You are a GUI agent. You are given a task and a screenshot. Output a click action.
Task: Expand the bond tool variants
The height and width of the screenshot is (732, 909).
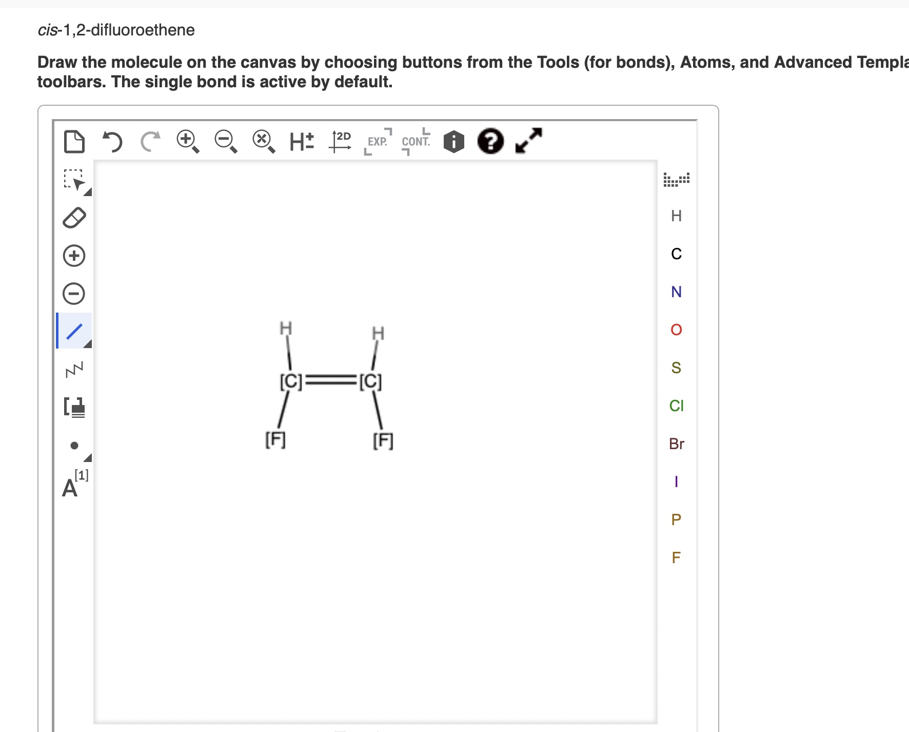(x=87, y=344)
